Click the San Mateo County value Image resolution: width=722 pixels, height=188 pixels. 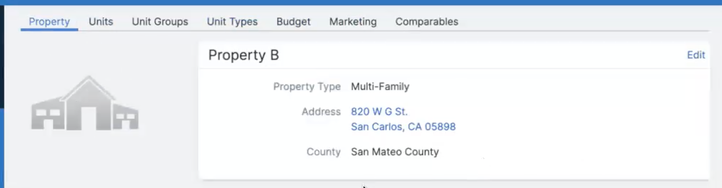coord(395,152)
